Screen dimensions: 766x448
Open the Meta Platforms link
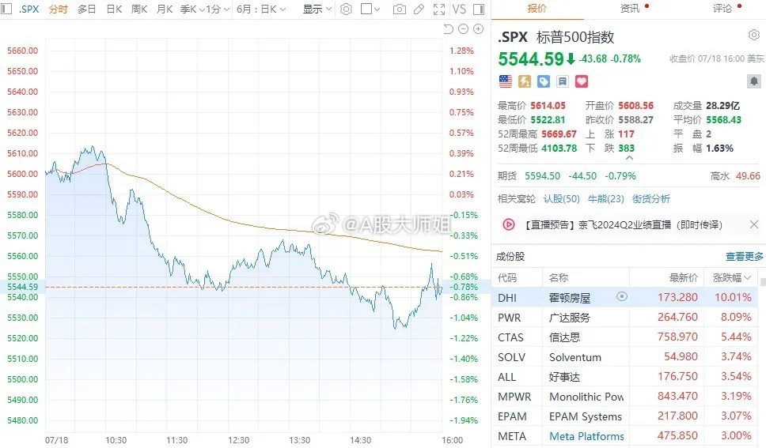586,436
